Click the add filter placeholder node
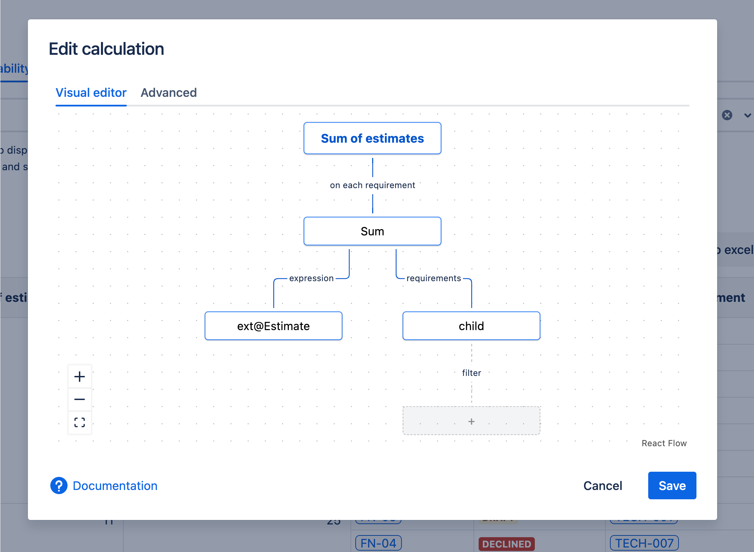754x552 pixels. [472, 420]
